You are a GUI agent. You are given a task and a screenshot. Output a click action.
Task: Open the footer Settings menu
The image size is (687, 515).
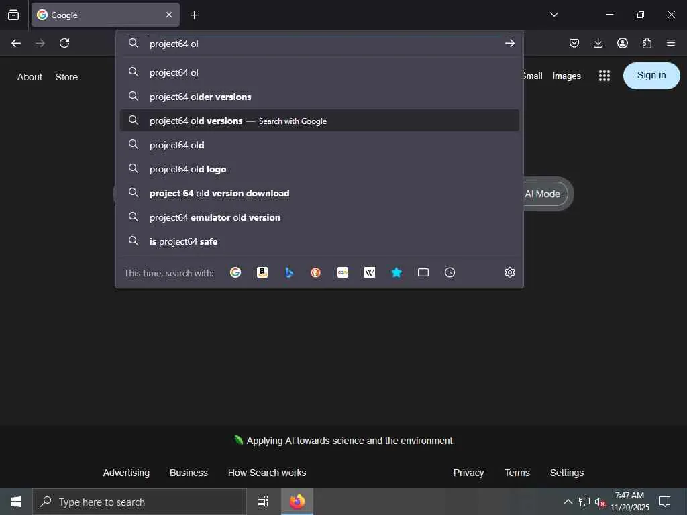566,473
